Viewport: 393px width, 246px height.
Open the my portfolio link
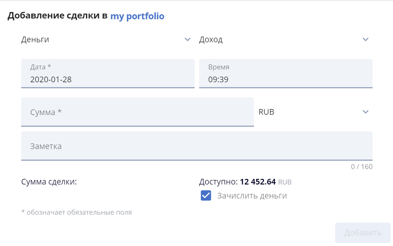tap(137, 16)
